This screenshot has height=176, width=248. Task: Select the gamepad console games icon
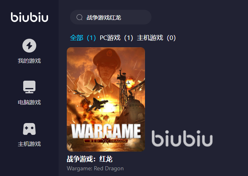click(x=29, y=129)
